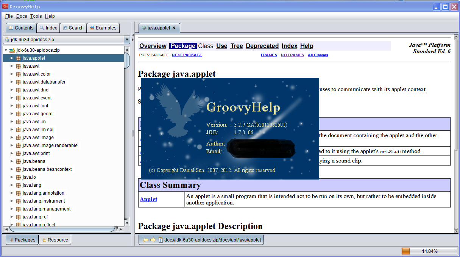Image resolution: width=460 pixels, height=257 pixels.
Task: Click the java.awt.image package icon
Action: 18,138
